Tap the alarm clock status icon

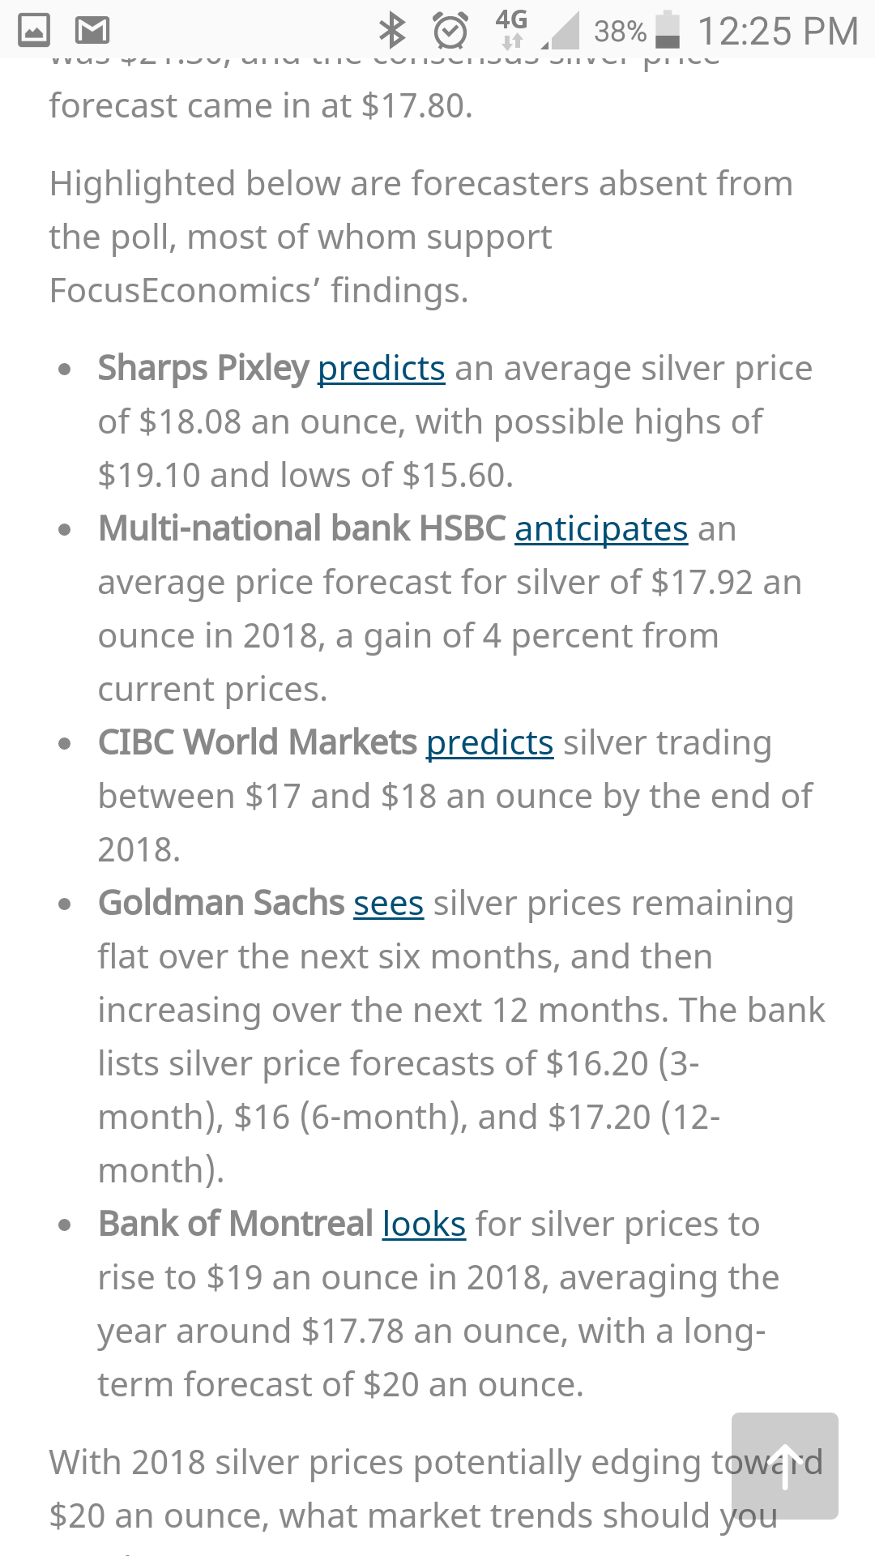coord(450,31)
